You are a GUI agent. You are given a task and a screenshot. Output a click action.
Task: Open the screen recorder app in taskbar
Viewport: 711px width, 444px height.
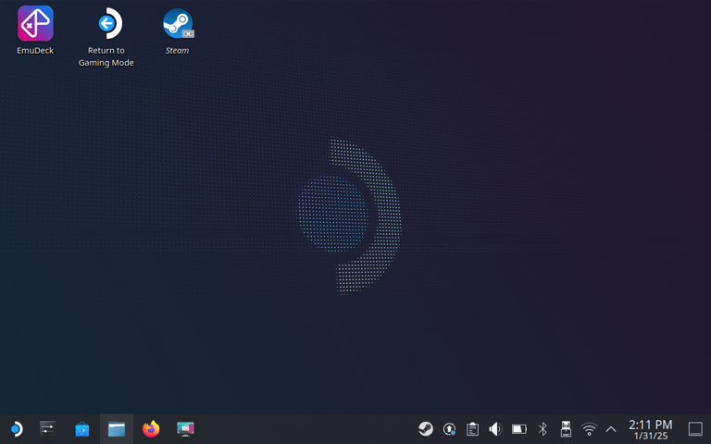(185, 429)
